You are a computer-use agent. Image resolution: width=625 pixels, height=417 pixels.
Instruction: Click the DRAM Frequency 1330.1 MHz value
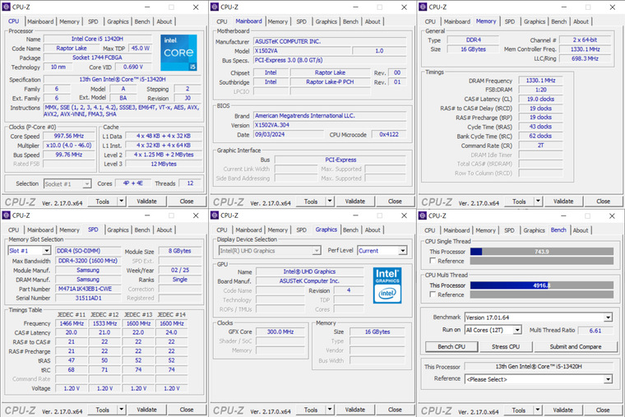point(540,80)
